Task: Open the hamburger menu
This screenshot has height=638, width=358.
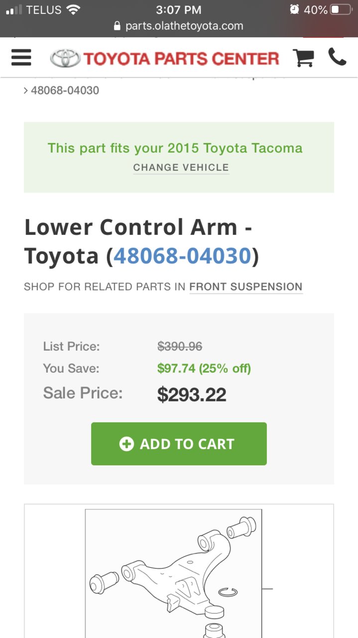Action: 21,58
